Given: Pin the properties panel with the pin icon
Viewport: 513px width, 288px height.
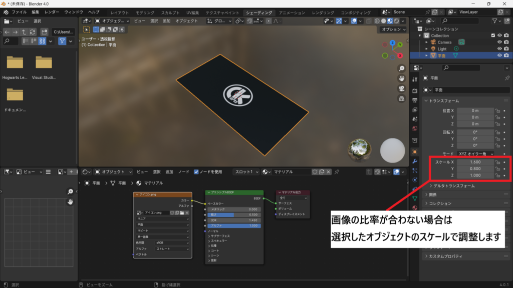Looking at the screenshot, I should [x=507, y=78].
